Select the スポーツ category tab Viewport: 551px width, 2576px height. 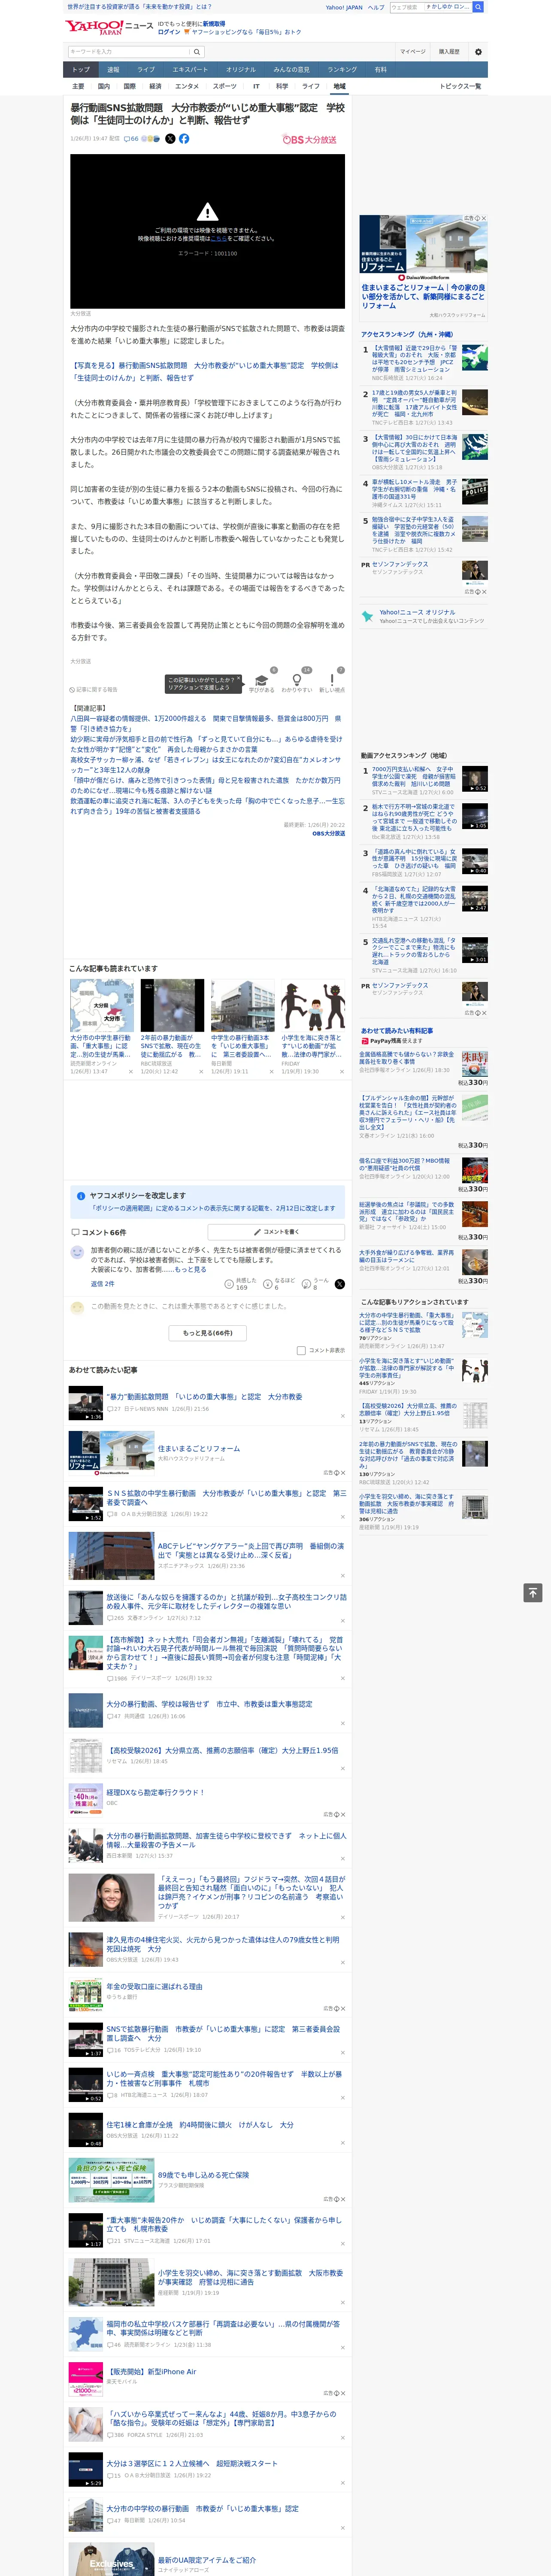tap(225, 86)
